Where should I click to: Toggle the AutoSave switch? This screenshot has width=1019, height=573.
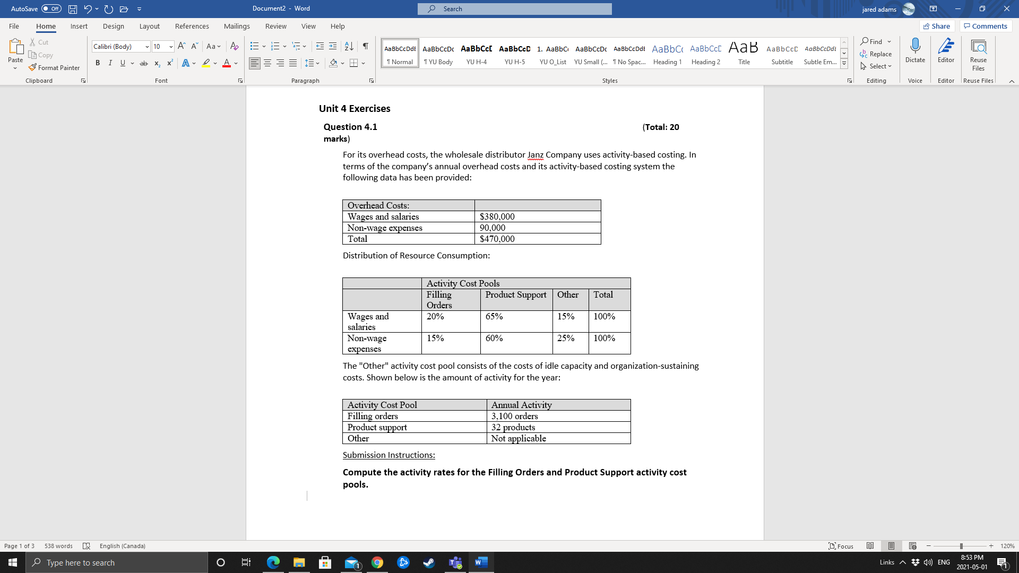point(51,9)
